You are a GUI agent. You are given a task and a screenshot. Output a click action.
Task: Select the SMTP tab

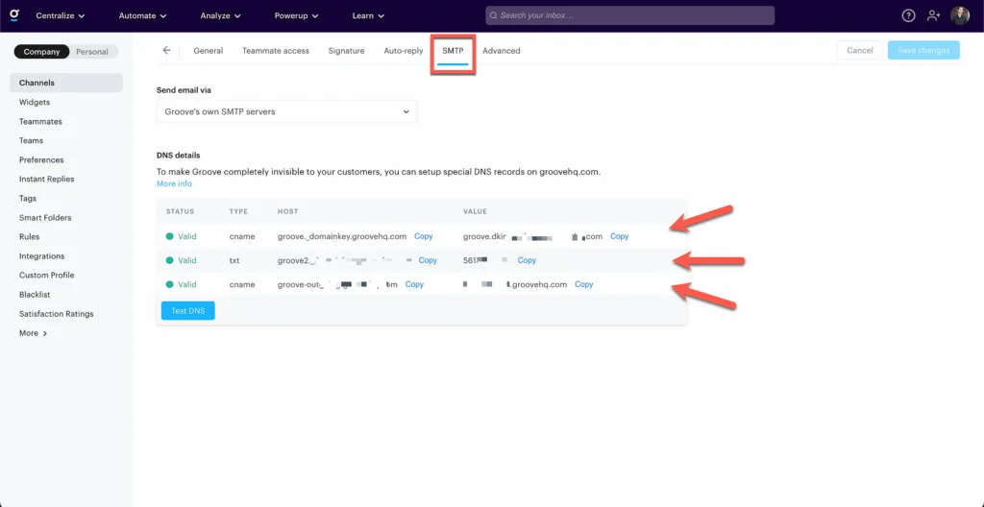coord(454,51)
